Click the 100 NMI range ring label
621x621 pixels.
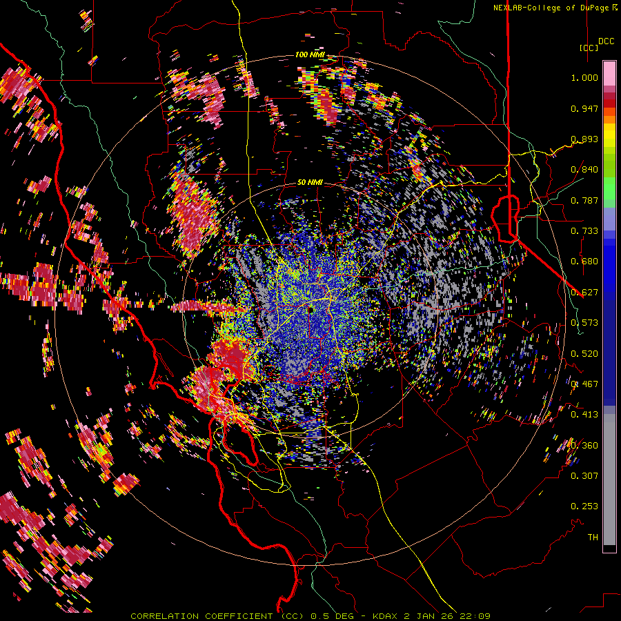coord(310,55)
